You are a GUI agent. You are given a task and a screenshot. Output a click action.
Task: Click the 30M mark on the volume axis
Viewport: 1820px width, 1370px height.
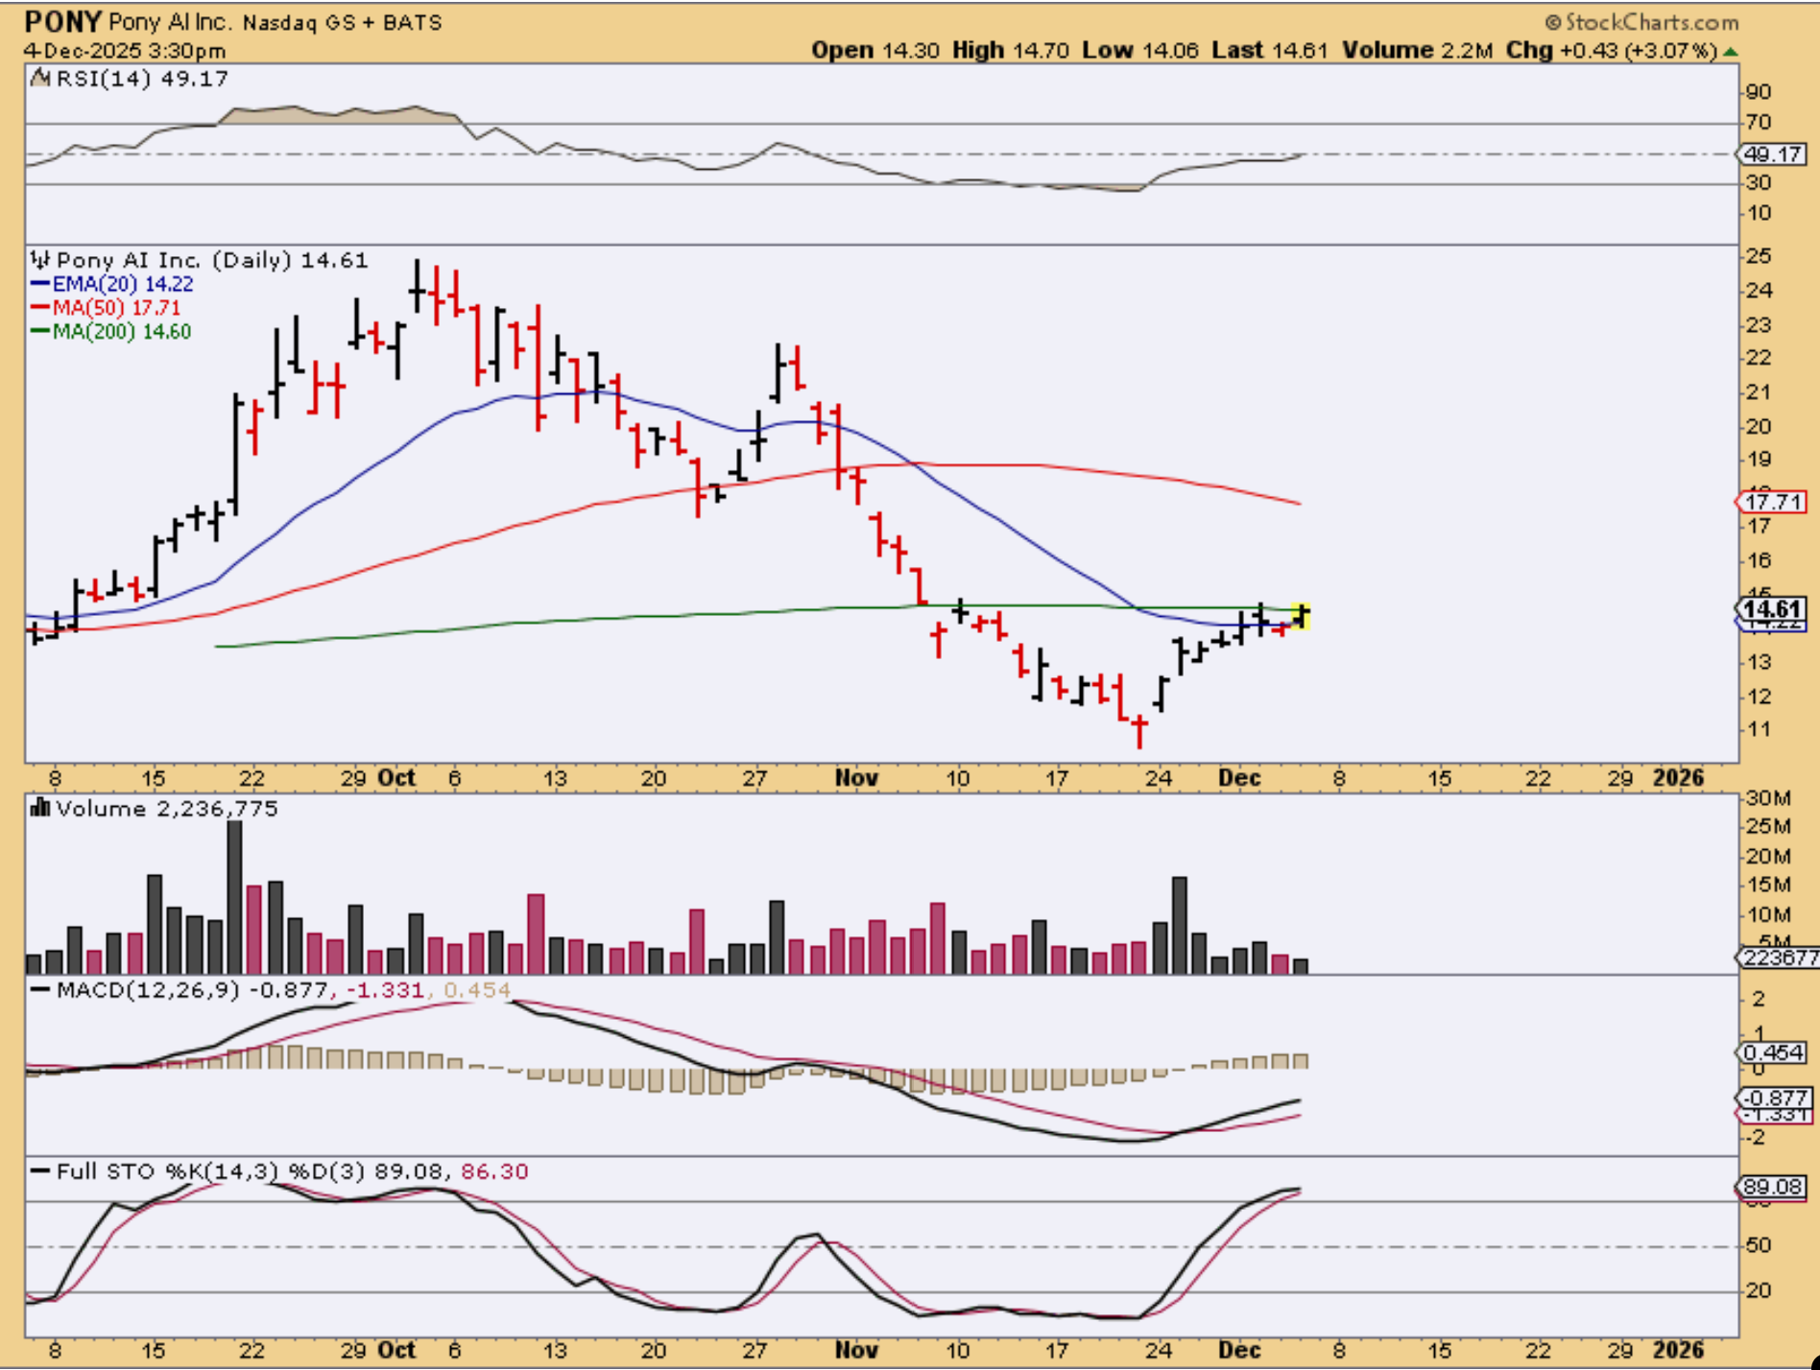[1769, 798]
